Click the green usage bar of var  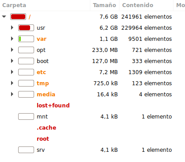[x=26, y=39]
